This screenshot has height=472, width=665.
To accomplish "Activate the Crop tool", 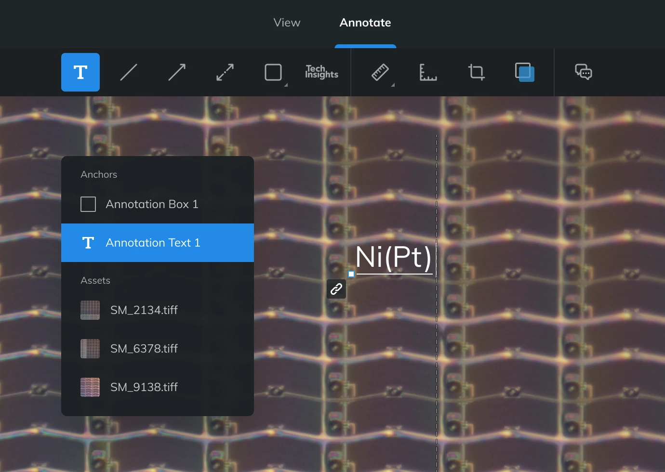I will tap(476, 72).
